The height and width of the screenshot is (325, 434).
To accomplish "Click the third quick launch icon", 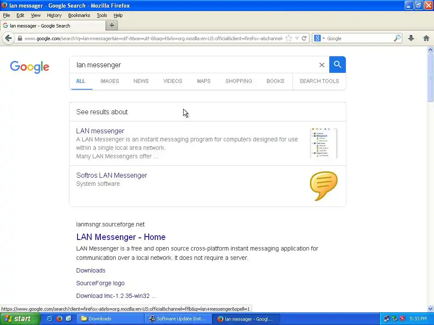I will click(x=69, y=319).
